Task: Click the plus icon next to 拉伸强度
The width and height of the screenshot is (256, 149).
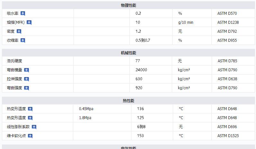Action: point(27,79)
